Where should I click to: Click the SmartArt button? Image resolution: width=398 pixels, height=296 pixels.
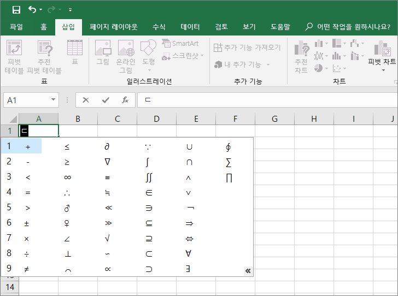tap(180, 43)
